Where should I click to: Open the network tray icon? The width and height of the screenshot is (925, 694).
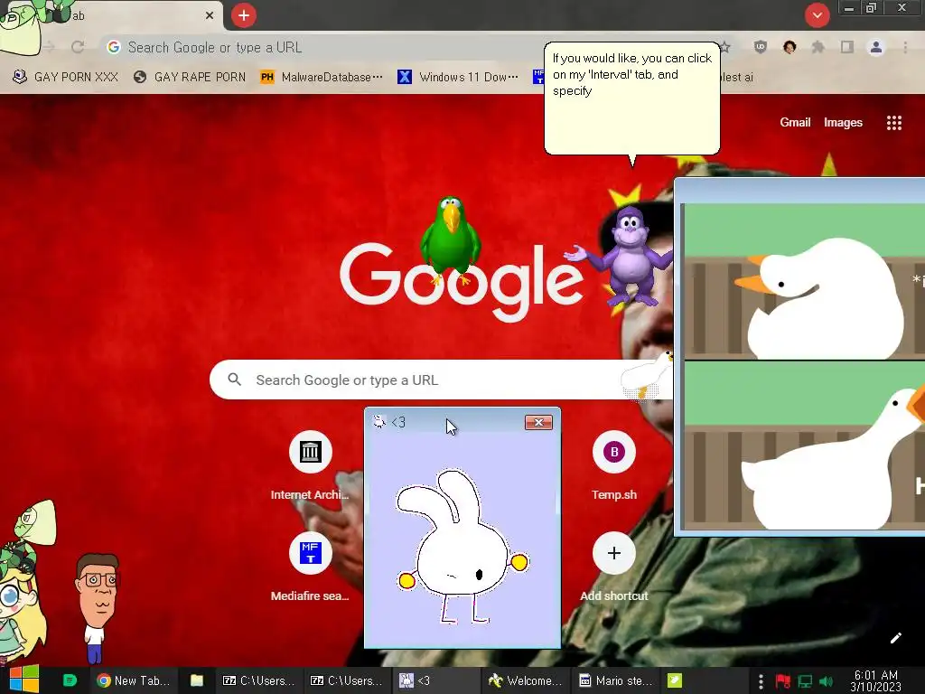click(805, 681)
